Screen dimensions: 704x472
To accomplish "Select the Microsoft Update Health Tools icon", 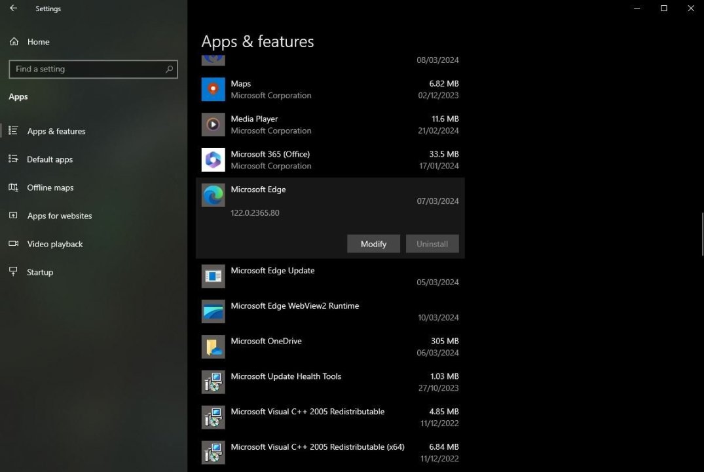I will pos(213,382).
